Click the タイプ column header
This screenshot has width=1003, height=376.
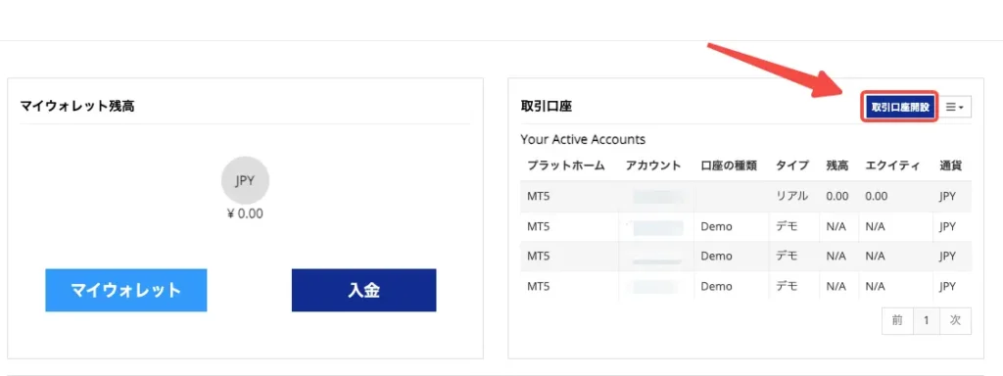792,165
